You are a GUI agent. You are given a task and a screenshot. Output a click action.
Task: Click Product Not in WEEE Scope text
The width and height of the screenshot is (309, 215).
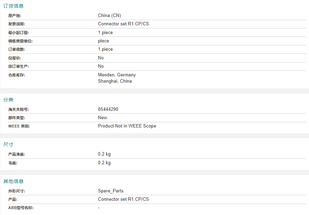(127, 126)
